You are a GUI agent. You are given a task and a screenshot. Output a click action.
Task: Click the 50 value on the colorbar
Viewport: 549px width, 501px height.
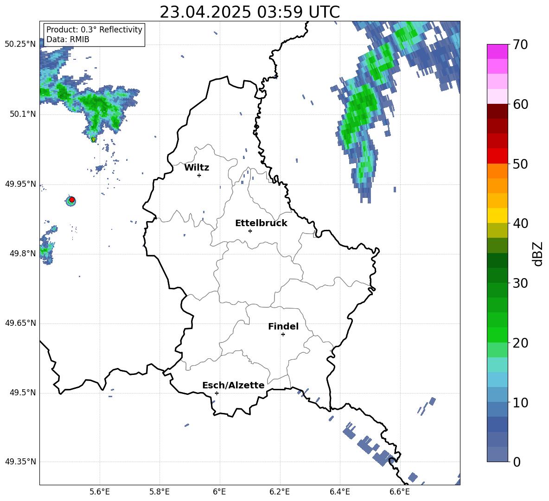[x=521, y=164]
